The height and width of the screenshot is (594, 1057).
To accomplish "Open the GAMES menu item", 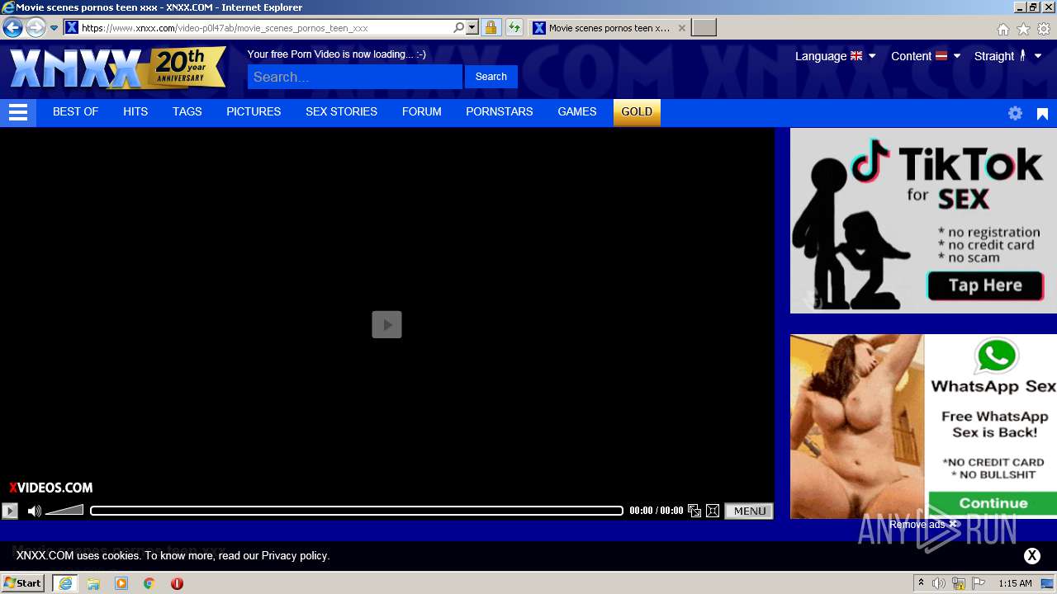I will [x=577, y=112].
